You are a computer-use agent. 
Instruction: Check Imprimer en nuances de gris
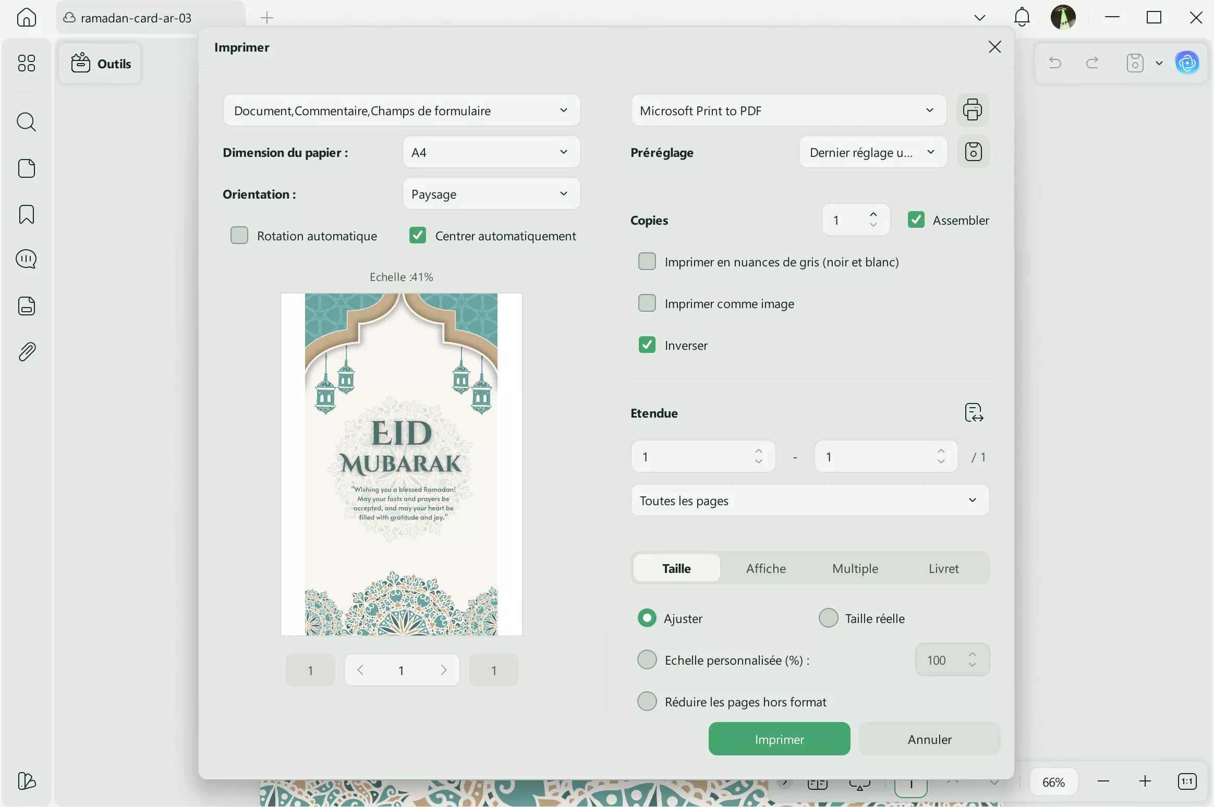[x=647, y=261]
